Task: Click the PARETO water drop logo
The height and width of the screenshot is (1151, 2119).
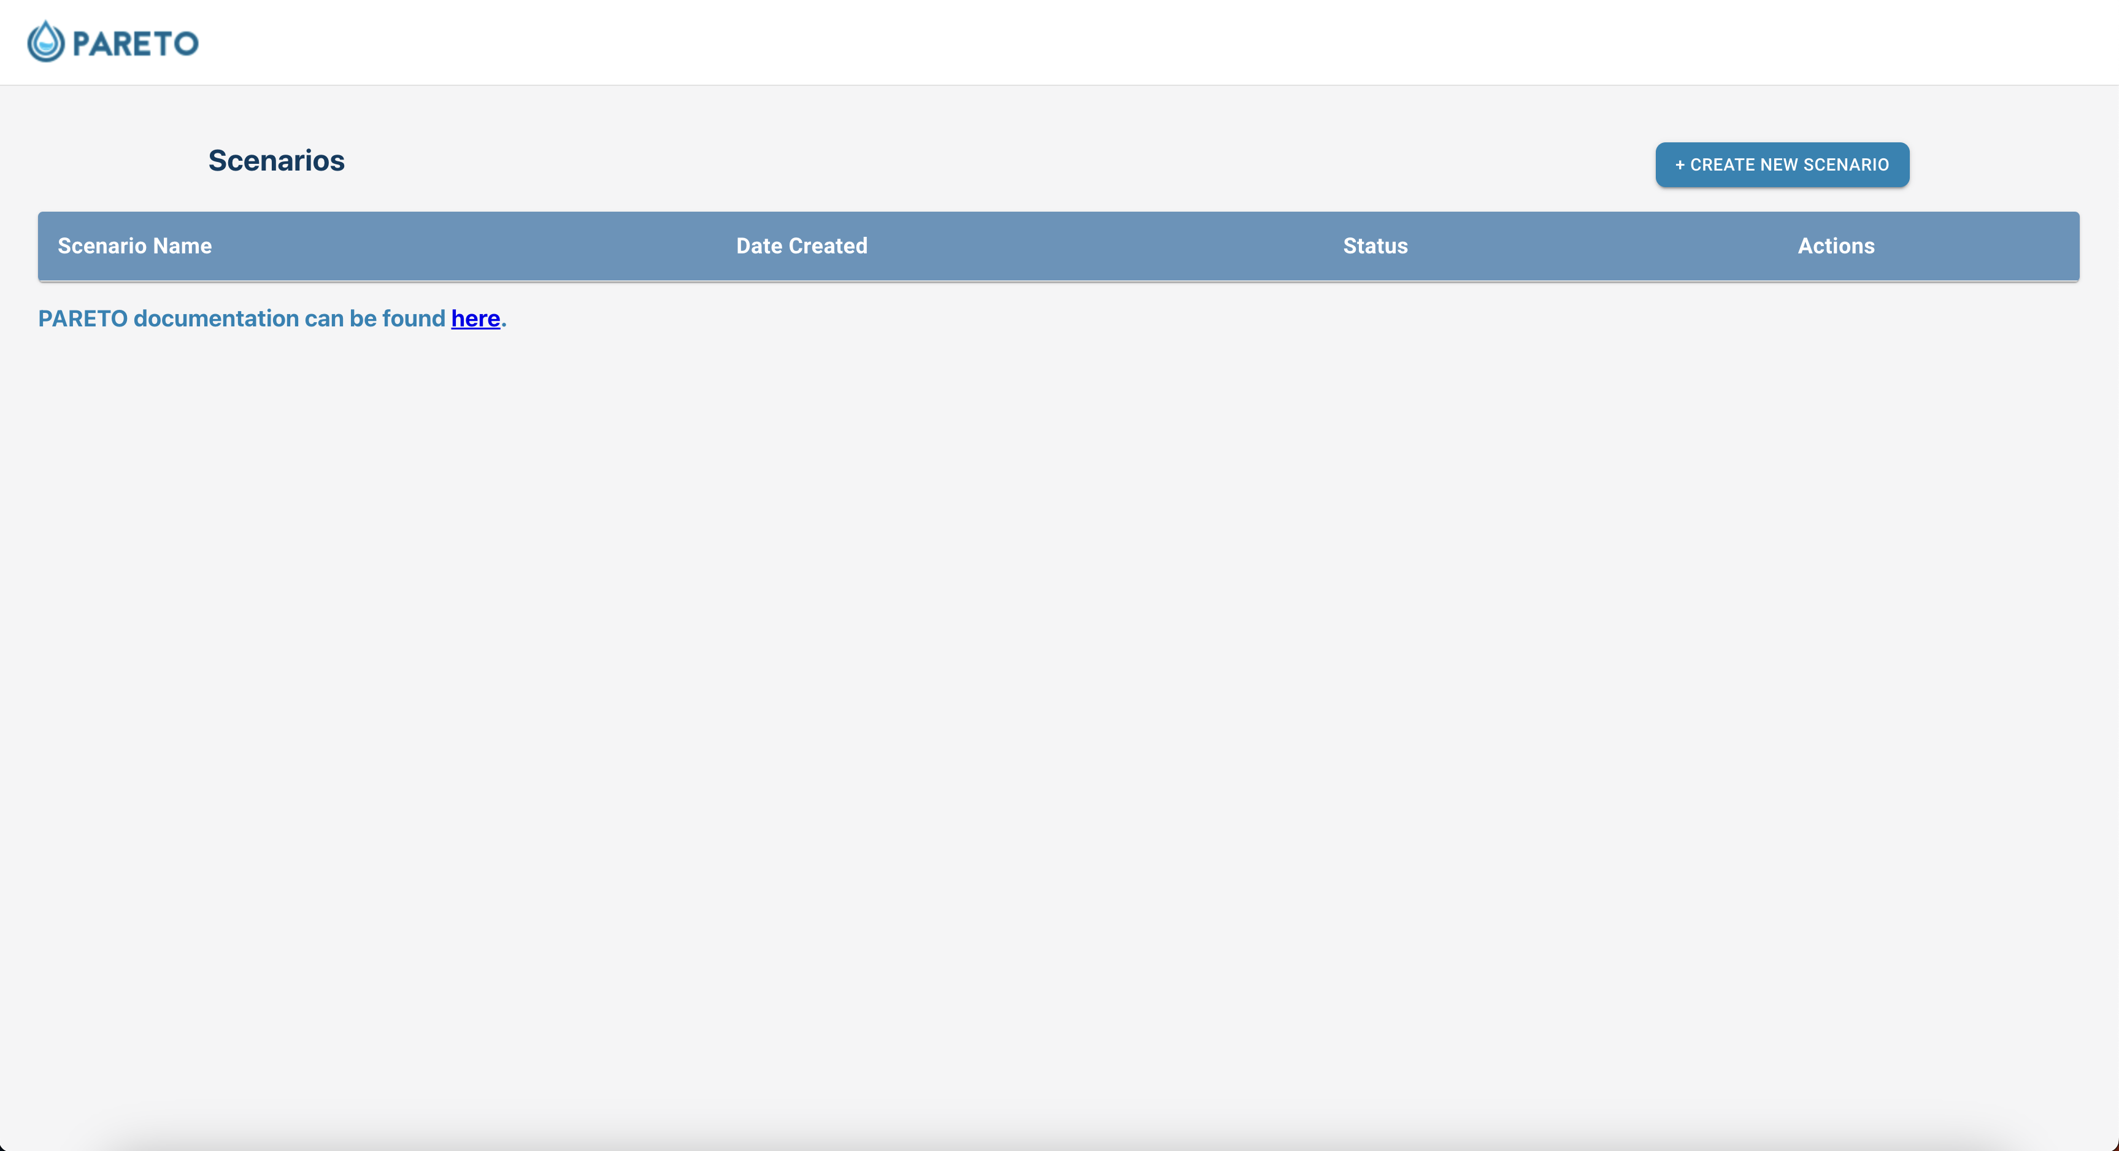Action: click(113, 42)
